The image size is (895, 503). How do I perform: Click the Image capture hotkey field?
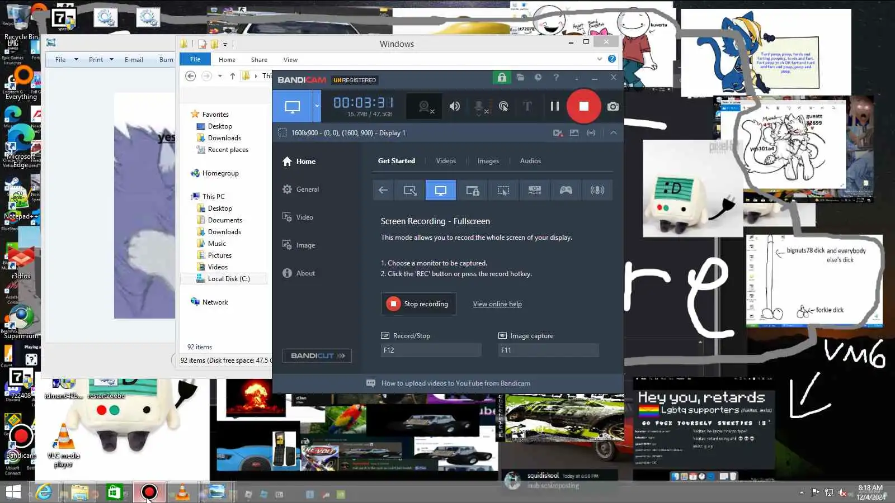coord(548,350)
